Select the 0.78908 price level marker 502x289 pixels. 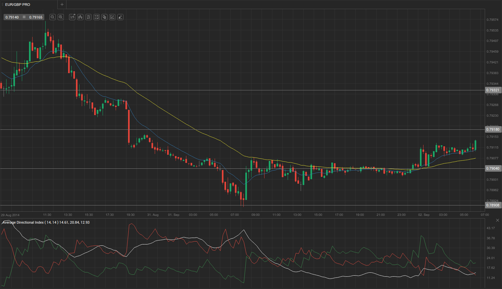coord(493,205)
